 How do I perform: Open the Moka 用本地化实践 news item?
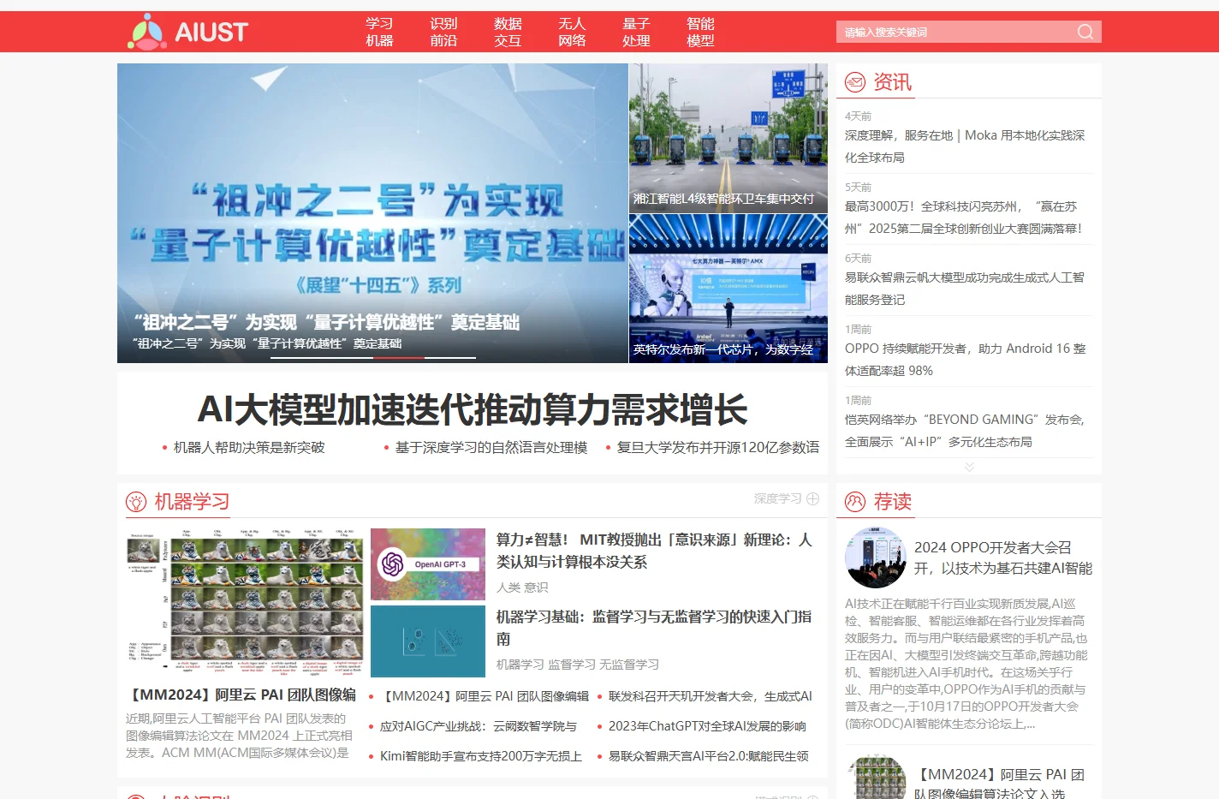click(x=965, y=146)
